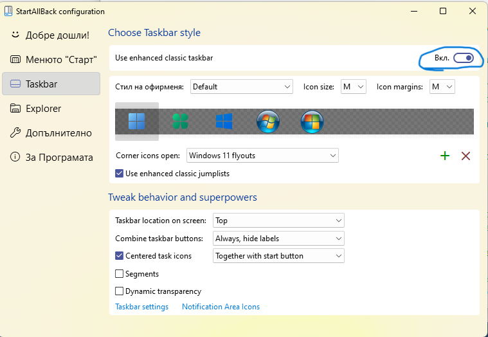
Task: Open Notification Area Icons link
Action: pyautogui.click(x=221, y=307)
